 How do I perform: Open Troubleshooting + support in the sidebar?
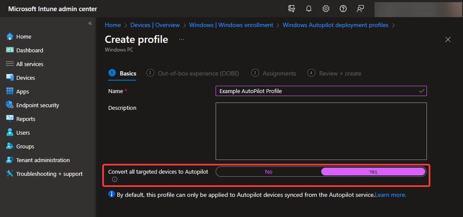[49, 174]
